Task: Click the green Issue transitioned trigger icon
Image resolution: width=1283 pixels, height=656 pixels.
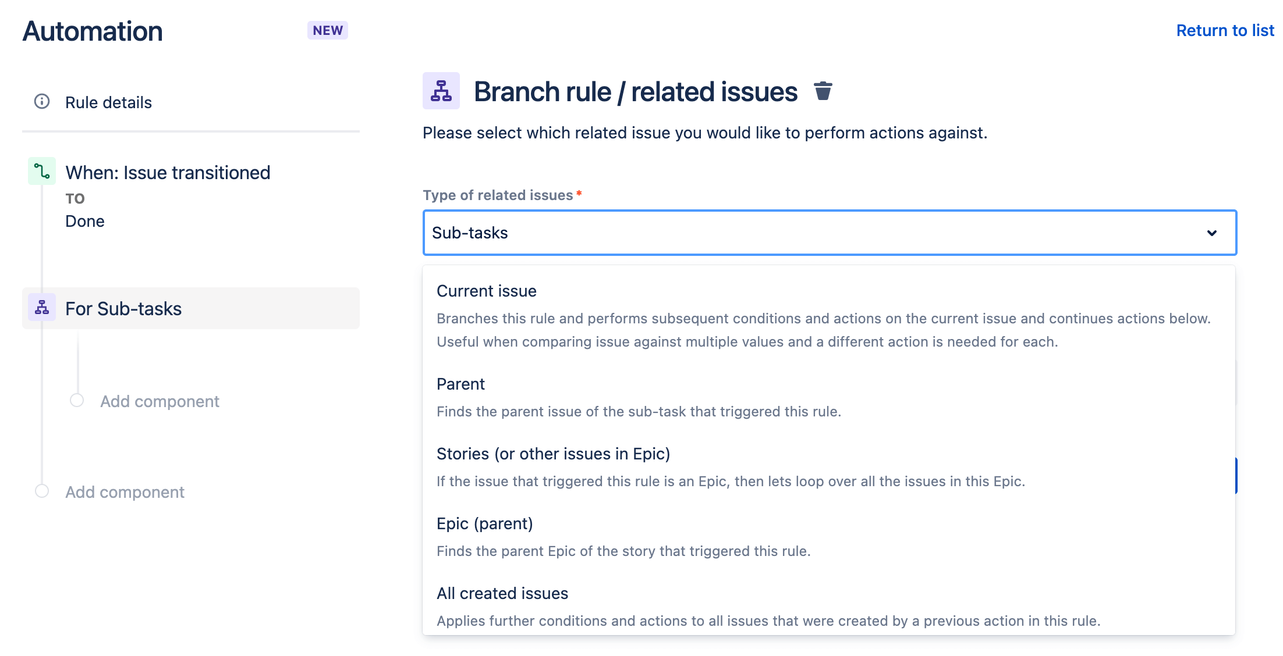Action: click(x=41, y=172)
